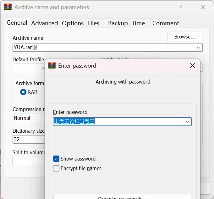Screen dimensions: 214x199
Task: Enable Encrypt file names checkbox
Action: coord(56,168)
